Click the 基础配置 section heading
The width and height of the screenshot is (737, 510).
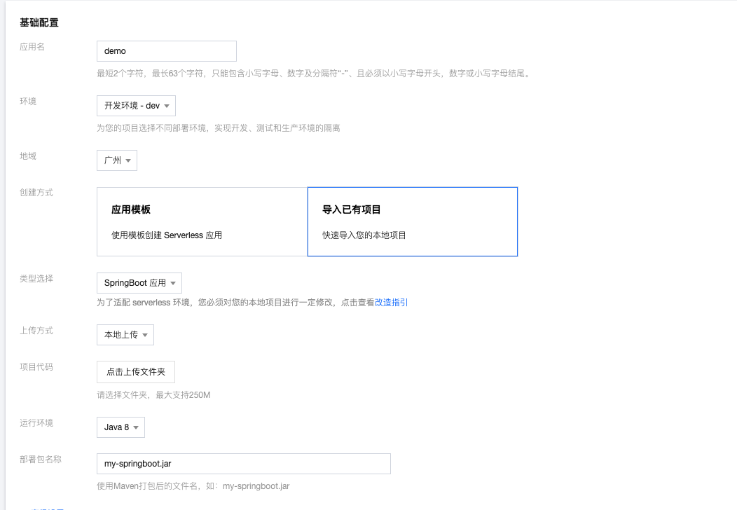(39, 22)
